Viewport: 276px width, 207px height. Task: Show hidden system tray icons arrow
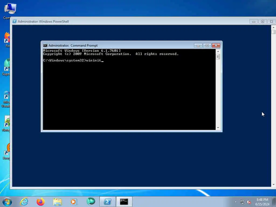[x=236, y=202]
